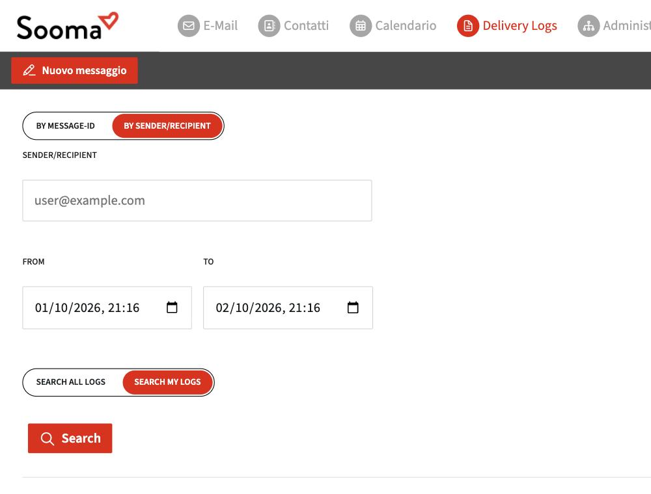651x494 pixels.
Task: Click the FROM field label
Action: click(34, 261)
